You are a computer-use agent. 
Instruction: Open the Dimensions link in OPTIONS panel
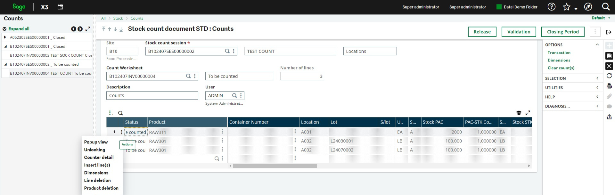click(x=559, y=60)
